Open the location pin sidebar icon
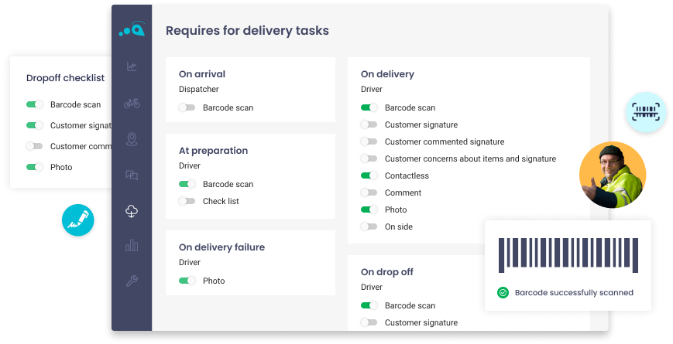 pyautogui.click(x=132, y=139)
